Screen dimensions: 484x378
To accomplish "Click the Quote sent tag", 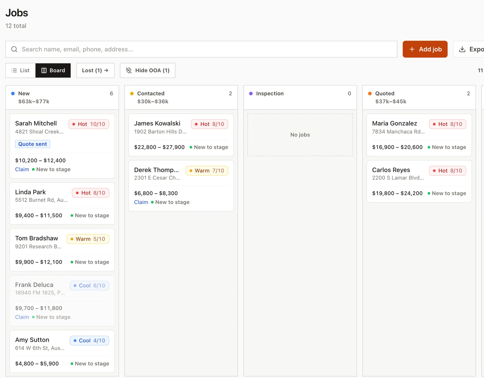I will click(x=33, y=144).
